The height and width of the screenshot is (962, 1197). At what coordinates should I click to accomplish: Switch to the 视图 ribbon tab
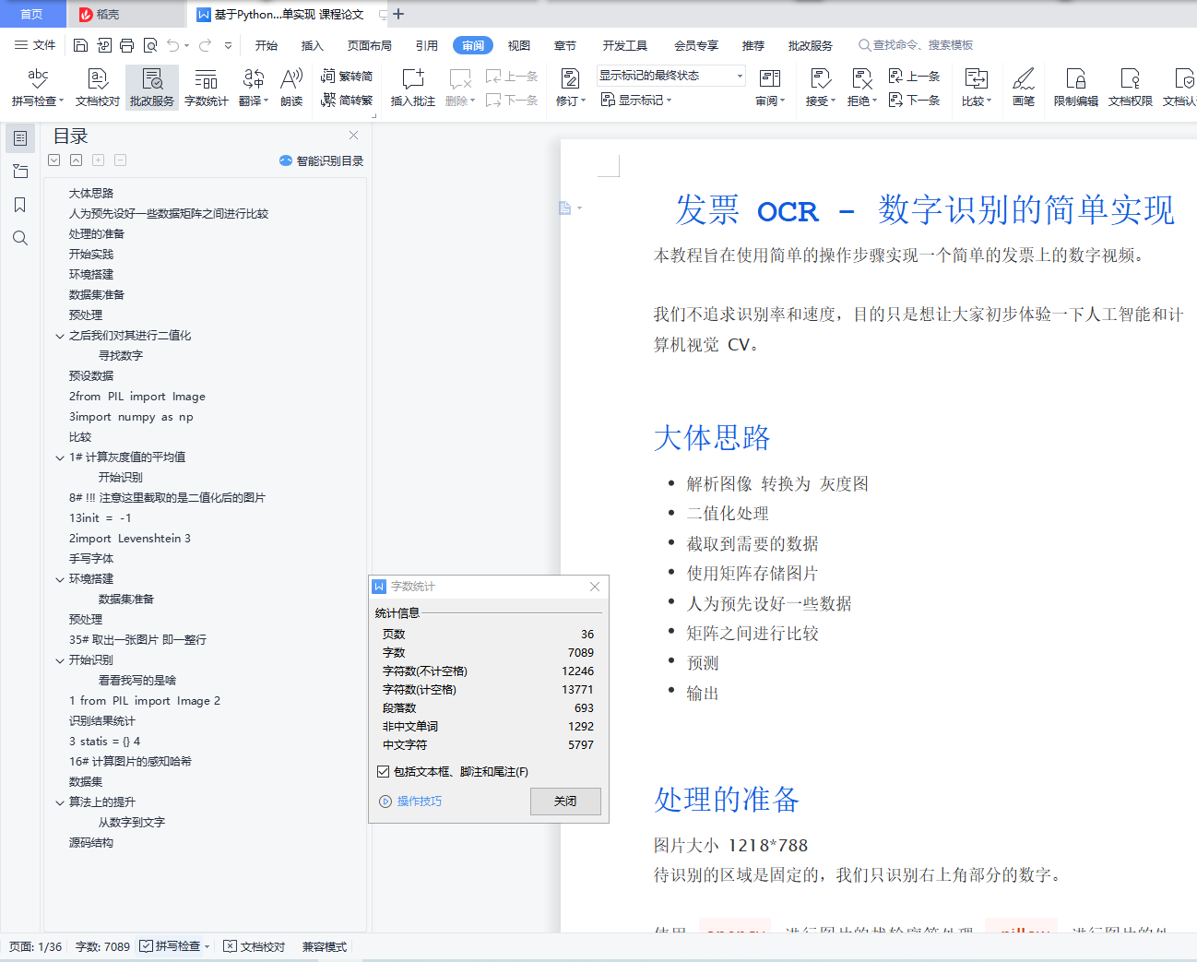coord(519,45)
